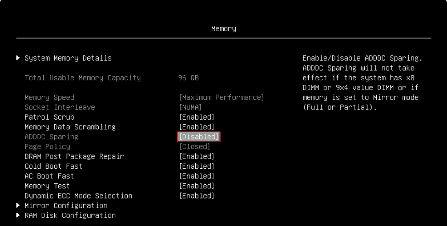Toggle the highlighted ADDDC Sparing Disabled value
The width and height of the screenshot is (447, 226).
tap(198, 137)
